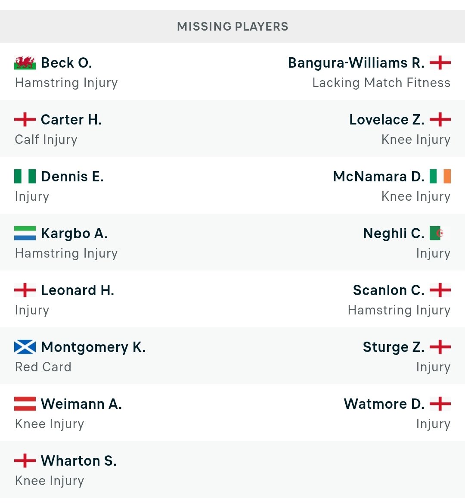465x504 pixels.
Task: Click the Austria flag beside Weimann A.
Action: click(x=25, y=404)
